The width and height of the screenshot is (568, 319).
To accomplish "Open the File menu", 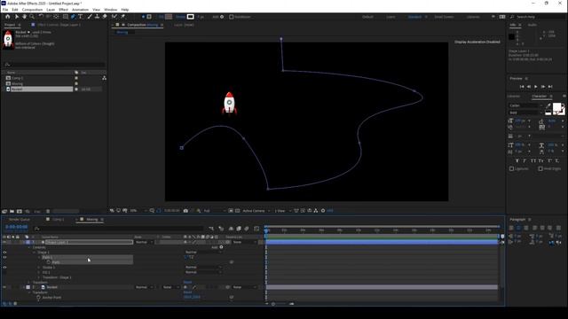I will pos(5,10).
